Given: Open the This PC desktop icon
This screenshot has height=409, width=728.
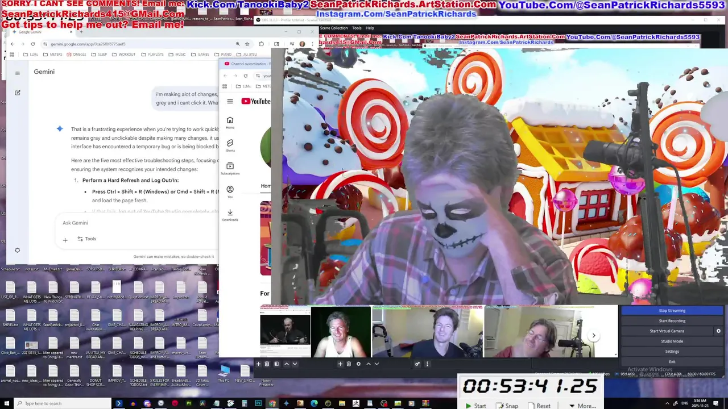Looking at the screenshot, I should click(x=224, y=373).
